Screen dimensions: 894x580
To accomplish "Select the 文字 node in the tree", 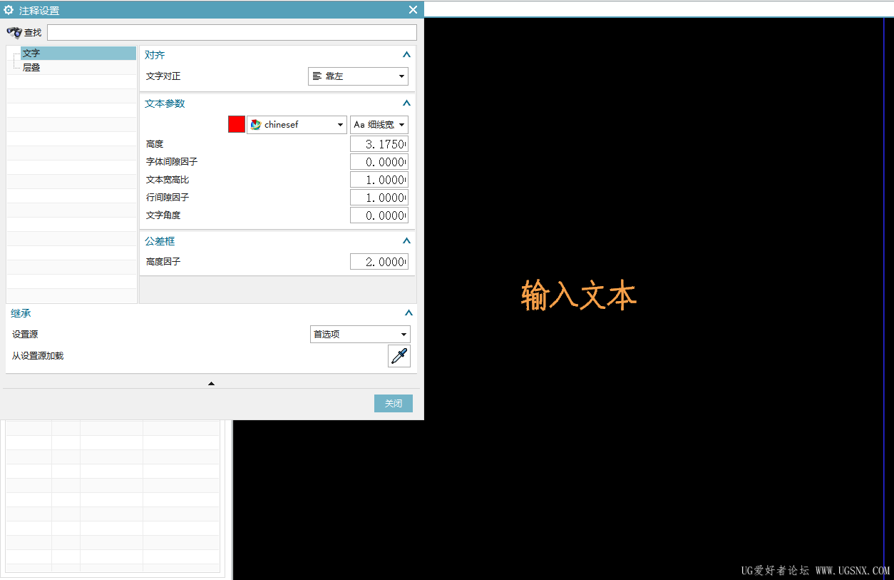I will click(31, 52).
